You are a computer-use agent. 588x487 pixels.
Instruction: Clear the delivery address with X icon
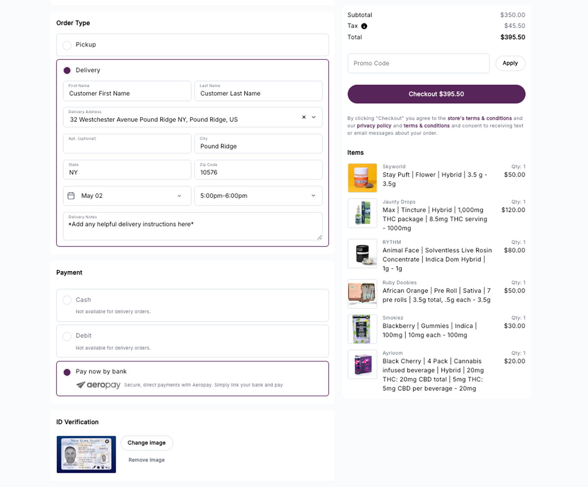coord(304,117)
